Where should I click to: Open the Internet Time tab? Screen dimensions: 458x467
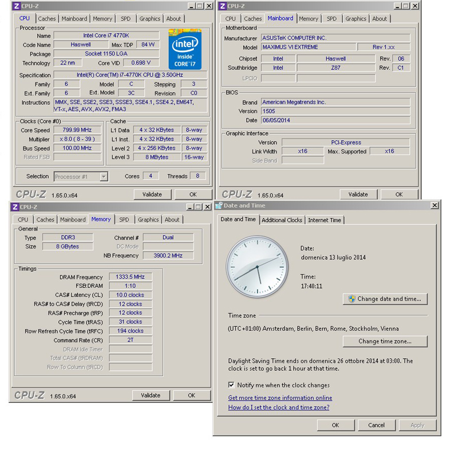325,220
